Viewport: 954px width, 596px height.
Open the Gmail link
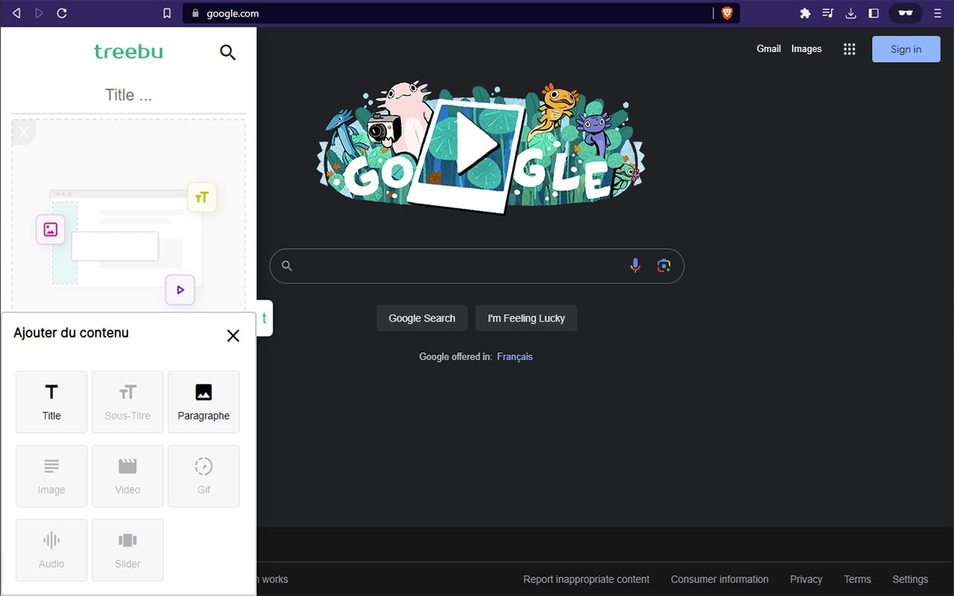(768, 48)
